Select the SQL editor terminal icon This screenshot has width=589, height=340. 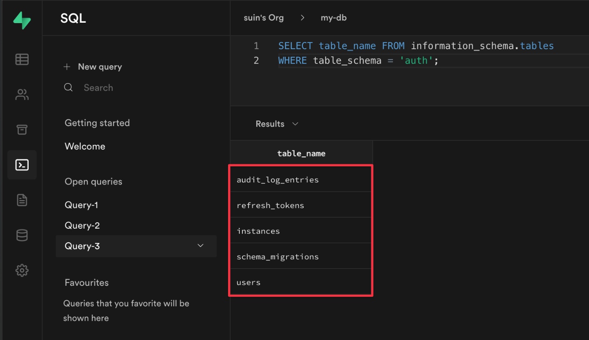[22, 165]
